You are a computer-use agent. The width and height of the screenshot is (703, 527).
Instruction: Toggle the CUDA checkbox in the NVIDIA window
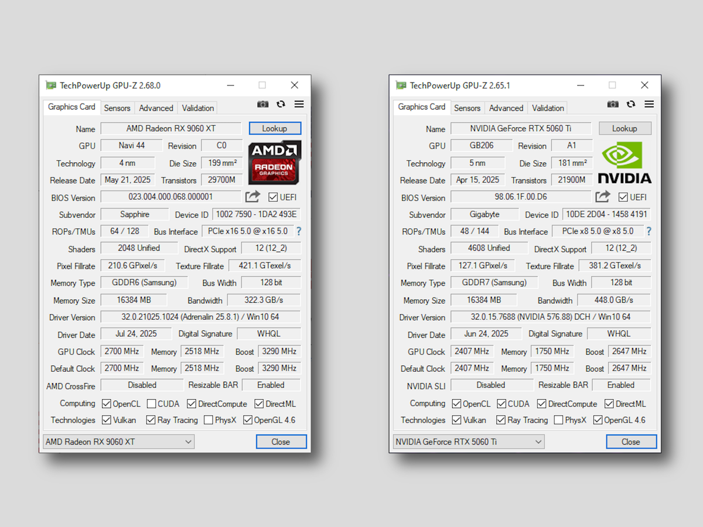pos(501,404)
